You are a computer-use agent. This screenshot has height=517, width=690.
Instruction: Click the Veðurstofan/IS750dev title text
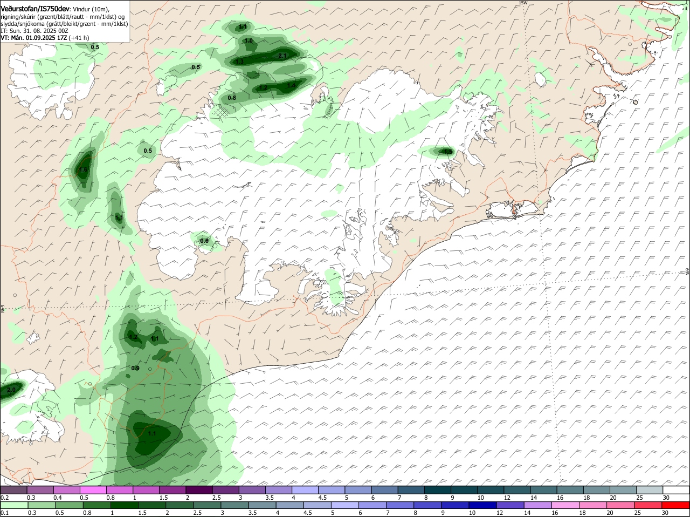pos(35,8)
